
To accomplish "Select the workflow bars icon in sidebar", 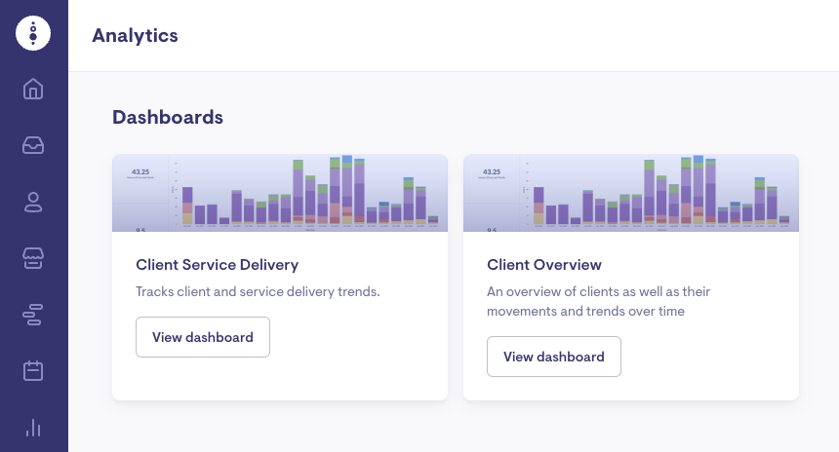I will click(x=33, y=315).
